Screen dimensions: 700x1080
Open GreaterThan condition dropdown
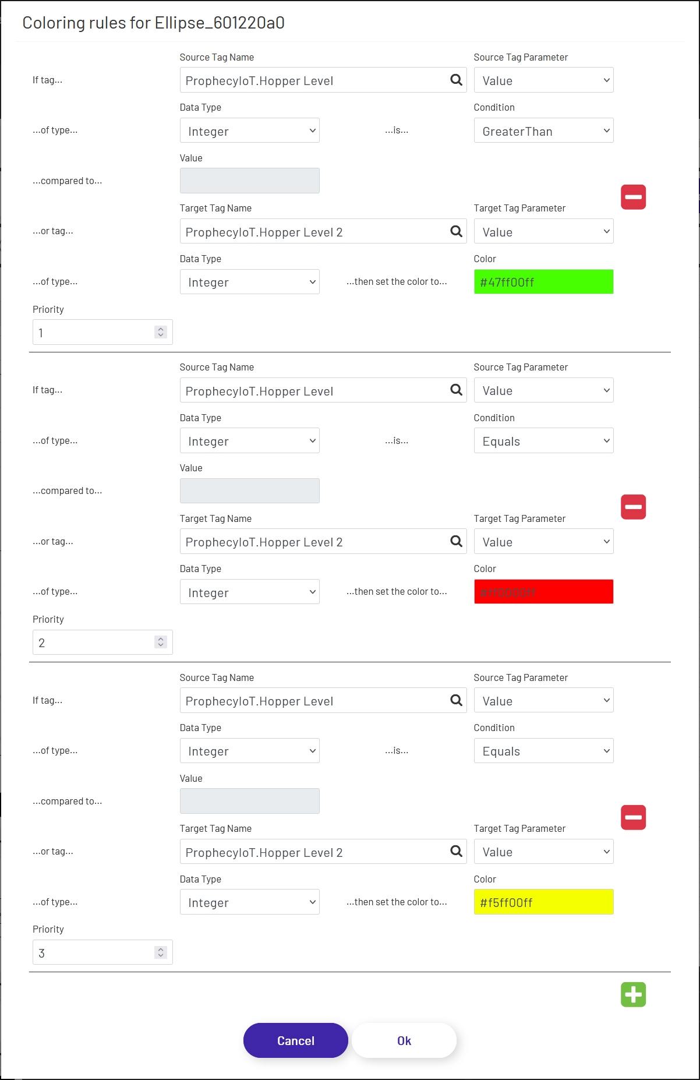pyautogui.click(x=543, y=131)
